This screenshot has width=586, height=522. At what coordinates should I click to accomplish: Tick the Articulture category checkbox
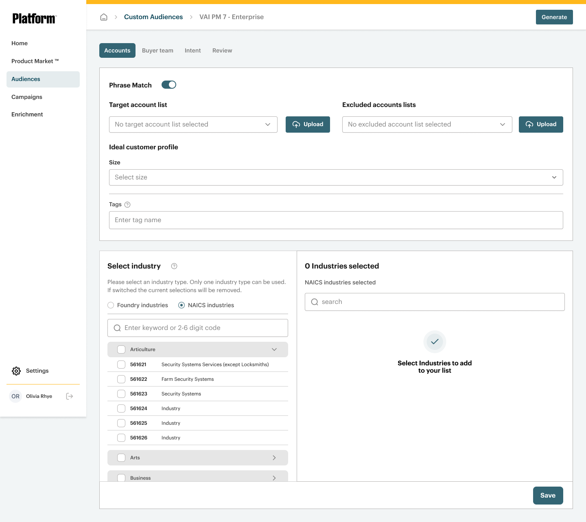click(121, 349)
